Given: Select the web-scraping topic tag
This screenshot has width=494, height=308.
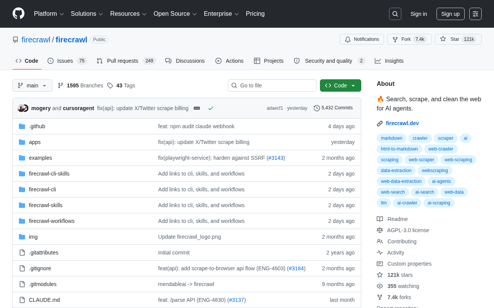Looking at the screenshot, I should [458, 160].
